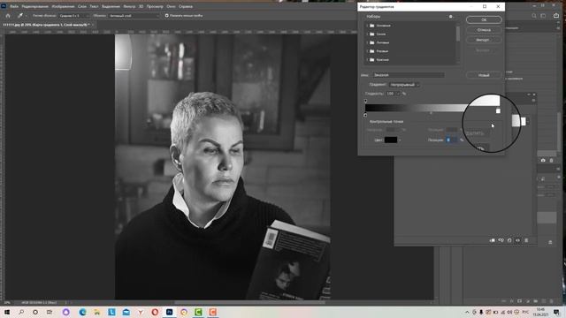
Task: Open the Изображение menu
Action: pyautogui.click(x=63, y=6)
